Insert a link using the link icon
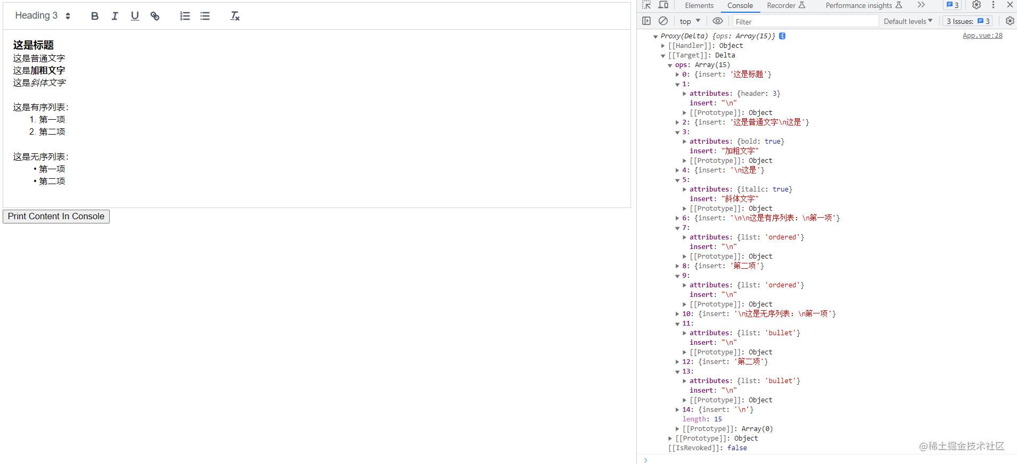The height and width of the screenshot is (464, 1017). point(155,16)
